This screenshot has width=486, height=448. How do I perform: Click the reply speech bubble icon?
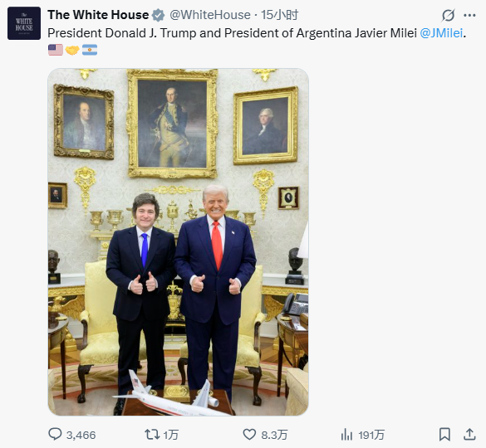coord(55,434)
